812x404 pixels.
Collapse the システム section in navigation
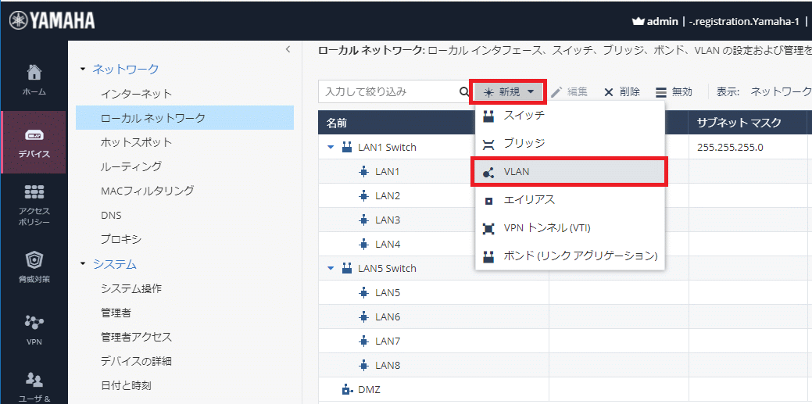[83, 264]
